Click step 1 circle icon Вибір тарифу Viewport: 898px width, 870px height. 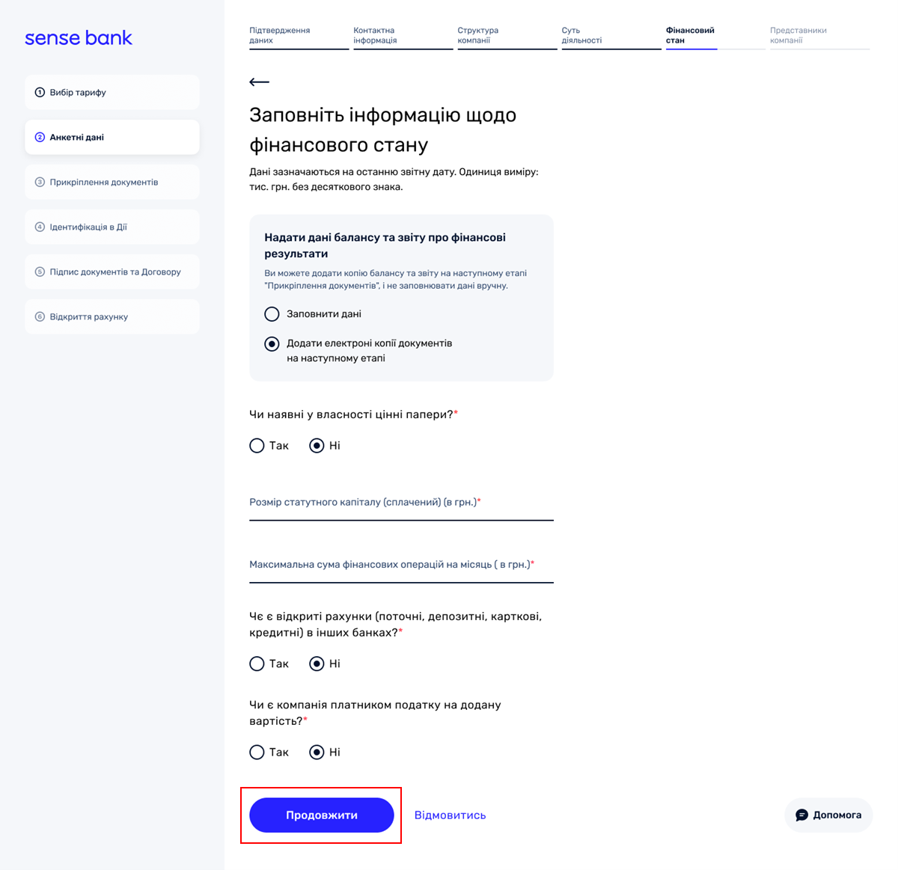(x=40, y=92)
